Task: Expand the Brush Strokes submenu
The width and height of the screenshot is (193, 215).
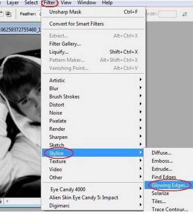Action: 93,96
